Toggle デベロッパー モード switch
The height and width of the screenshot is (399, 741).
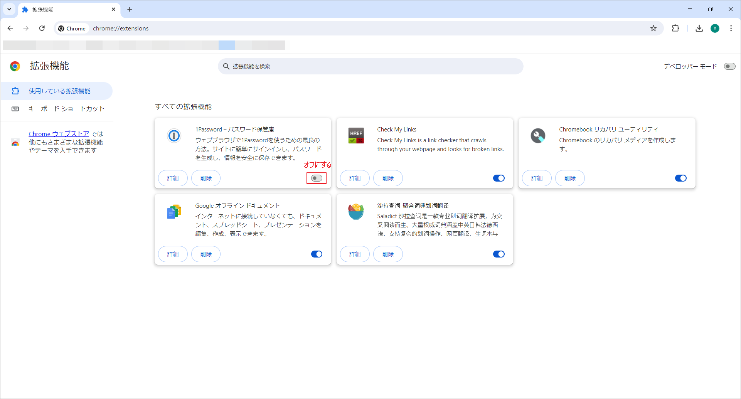[x=729, y=66]
